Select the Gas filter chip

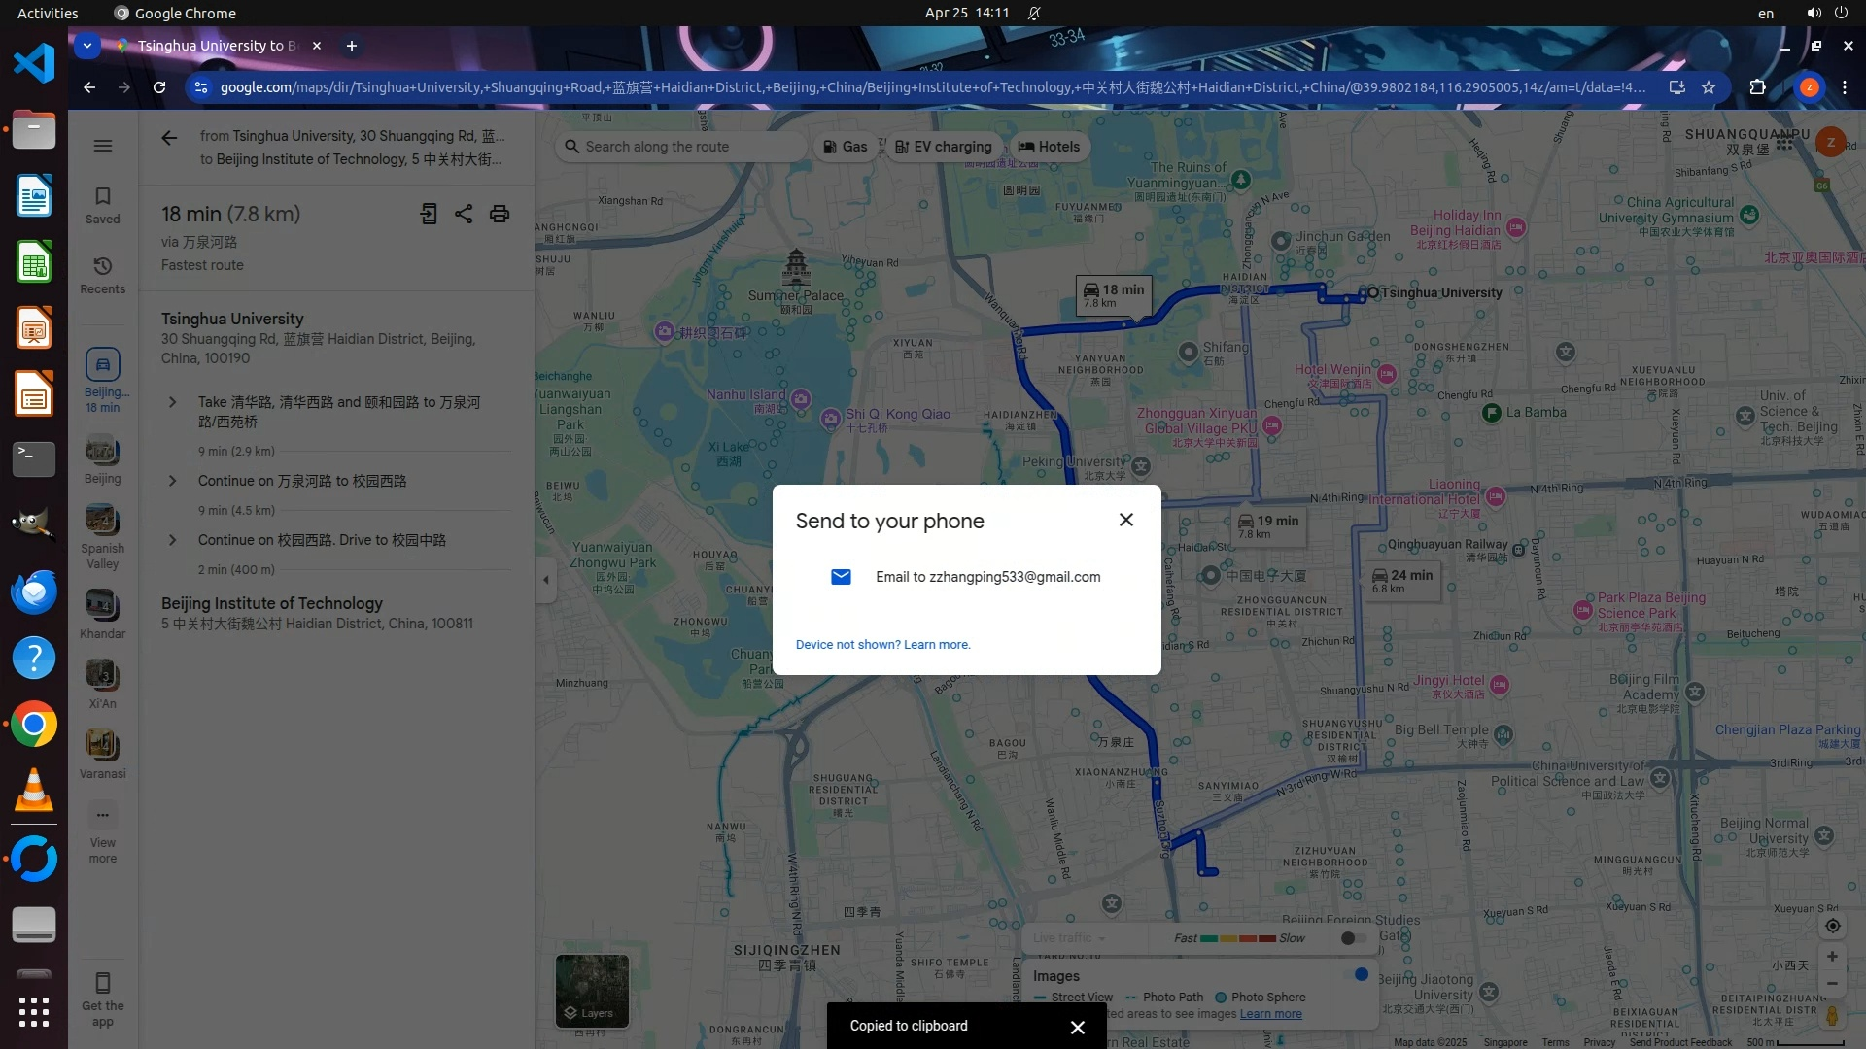point(845,147)
